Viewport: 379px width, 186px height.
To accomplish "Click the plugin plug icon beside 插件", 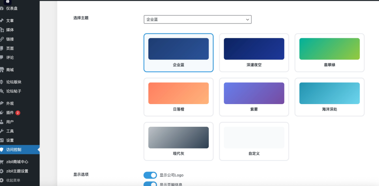I will [x=1, y=113].
